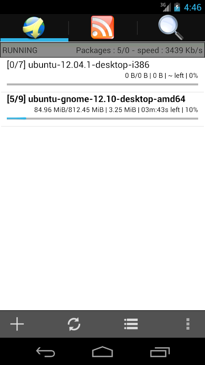Tap the Android home navigation button
The image size is (205, 365).
click(102, 352)
